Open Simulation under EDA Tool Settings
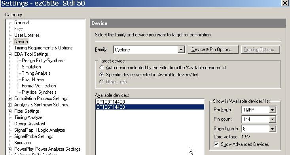The image size is (290, 155). (31, 67)
